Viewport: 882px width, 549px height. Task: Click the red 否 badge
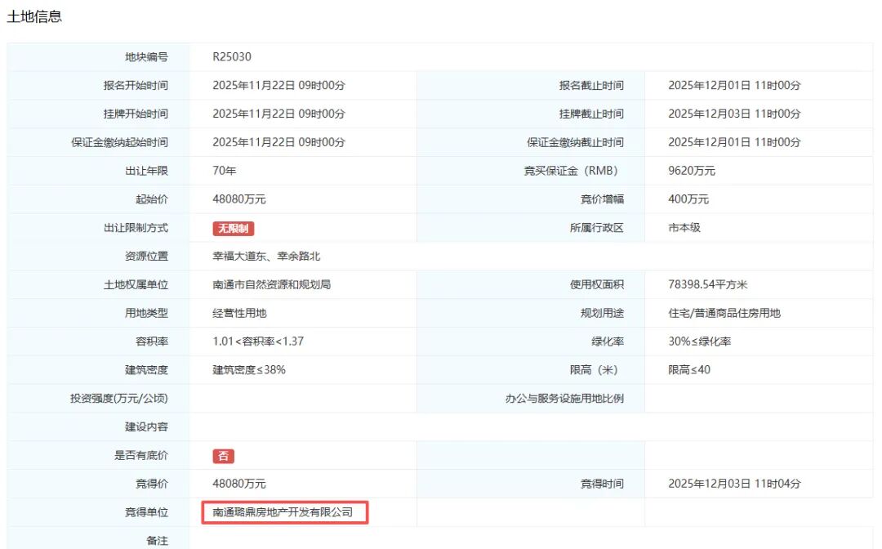[224, 455]
